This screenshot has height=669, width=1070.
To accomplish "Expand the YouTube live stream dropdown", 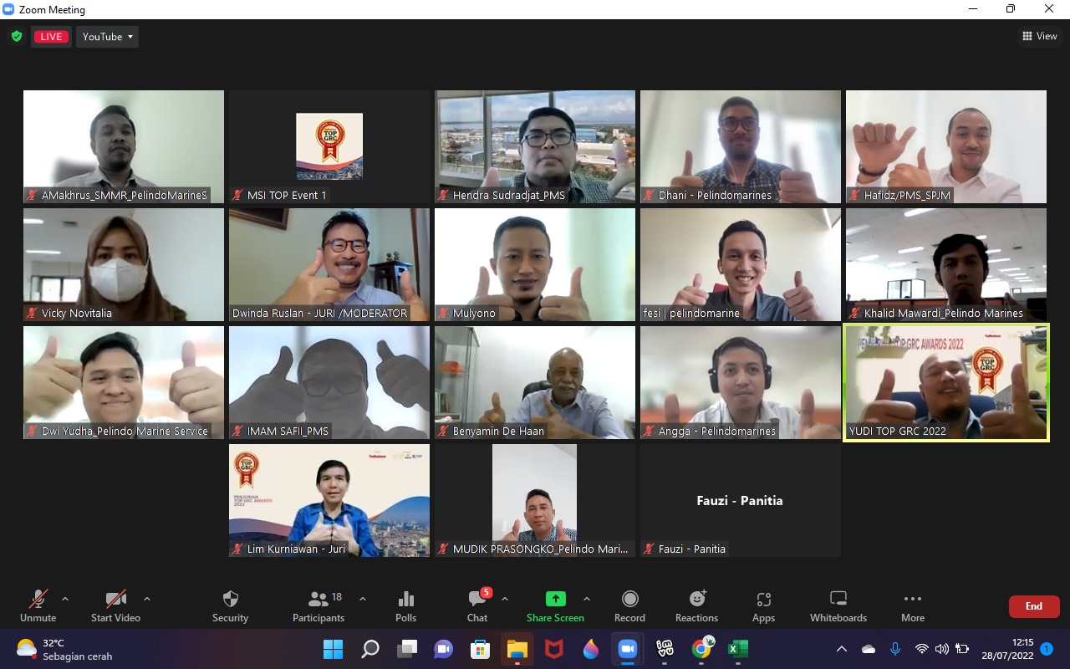I will [x=108, y=37].
